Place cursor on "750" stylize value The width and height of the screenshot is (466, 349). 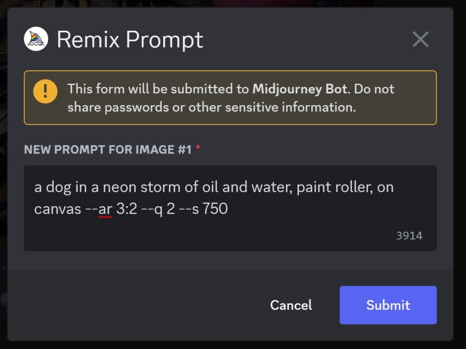point(215,209)
